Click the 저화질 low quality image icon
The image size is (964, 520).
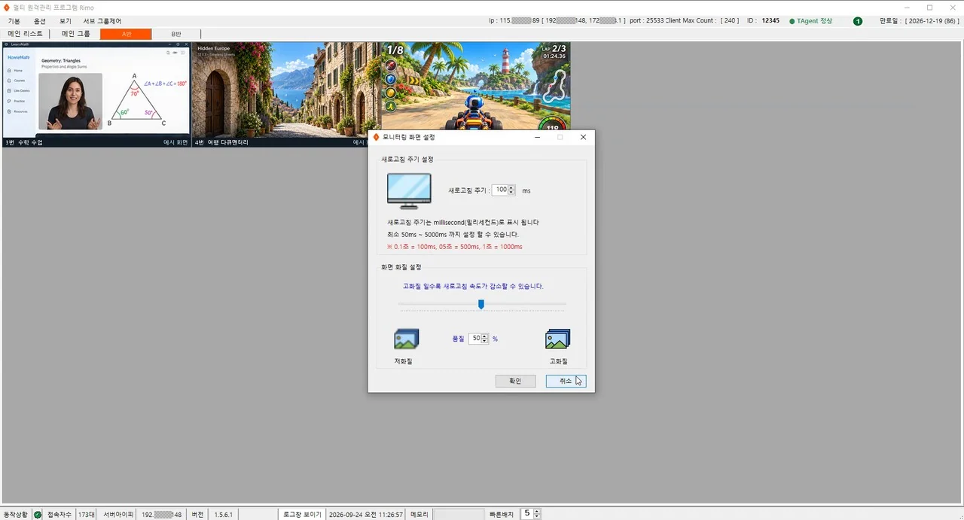(406, 339)
